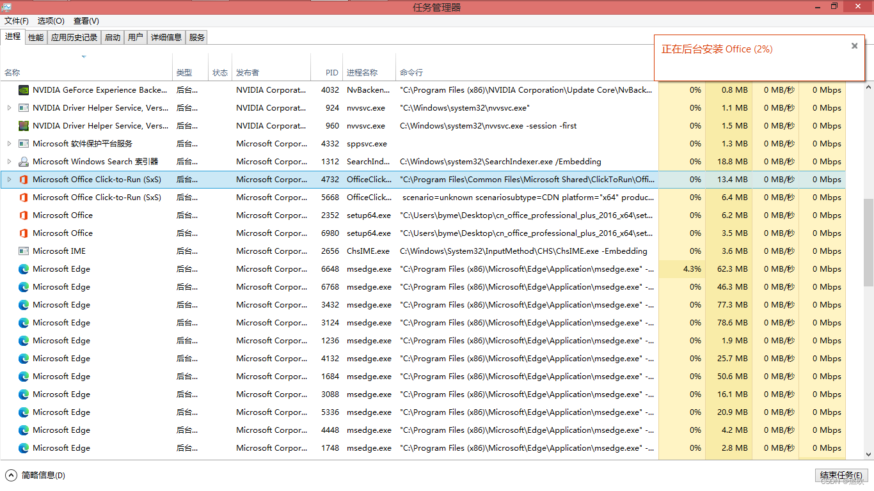Click Edge icon for process PID 1748
The width and height of the screenshot is (874, 491).
click(x=24, y=448)
